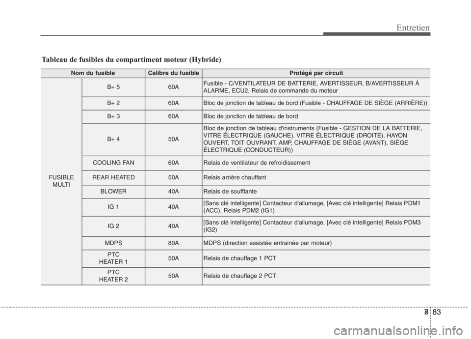The width and height of the screenshot is (471, 339).
Task: Click the 'Protégé par circuit' column header
Action: pos(316,73)
